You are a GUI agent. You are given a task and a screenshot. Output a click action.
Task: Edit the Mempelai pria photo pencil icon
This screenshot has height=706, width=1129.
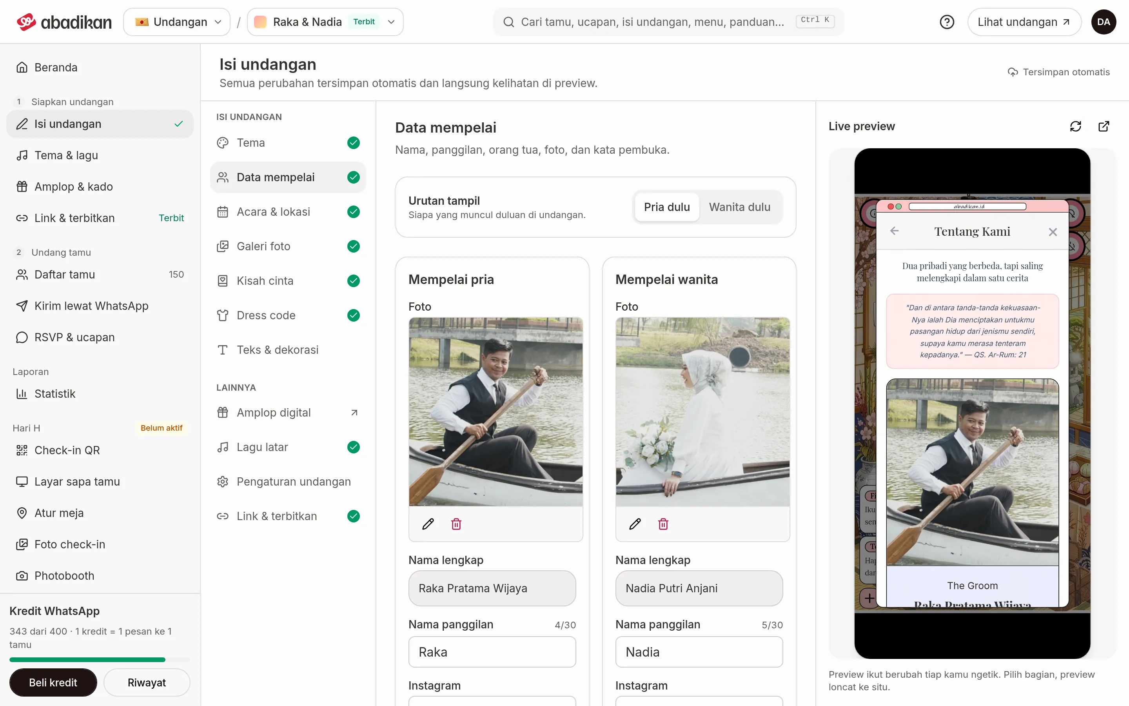(428, 524)
